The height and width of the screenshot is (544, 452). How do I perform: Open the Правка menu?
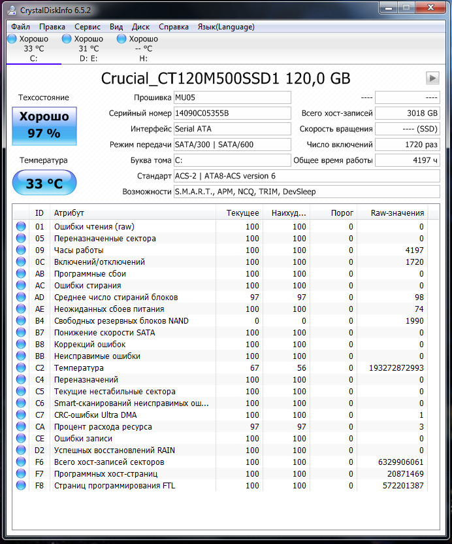pos(52,27)
